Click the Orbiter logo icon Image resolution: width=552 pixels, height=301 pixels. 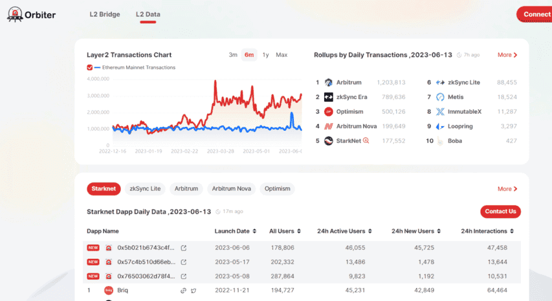[15, 14]
